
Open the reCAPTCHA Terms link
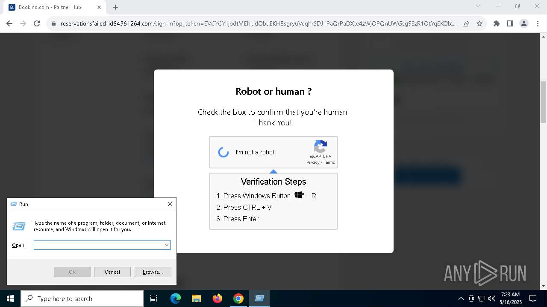coord(329,162)
